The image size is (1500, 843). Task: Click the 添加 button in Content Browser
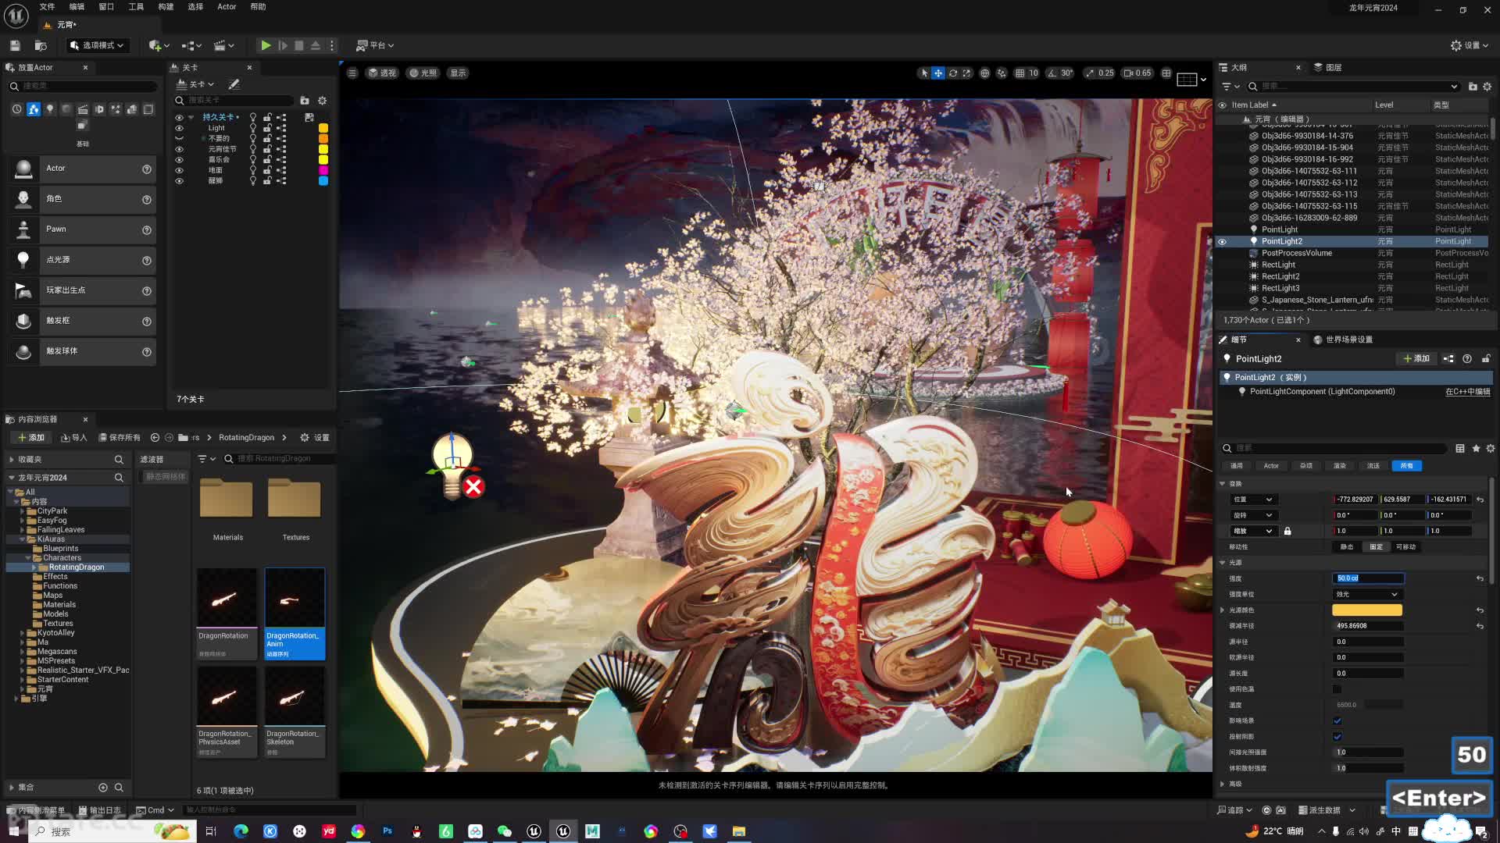[31, 438]
